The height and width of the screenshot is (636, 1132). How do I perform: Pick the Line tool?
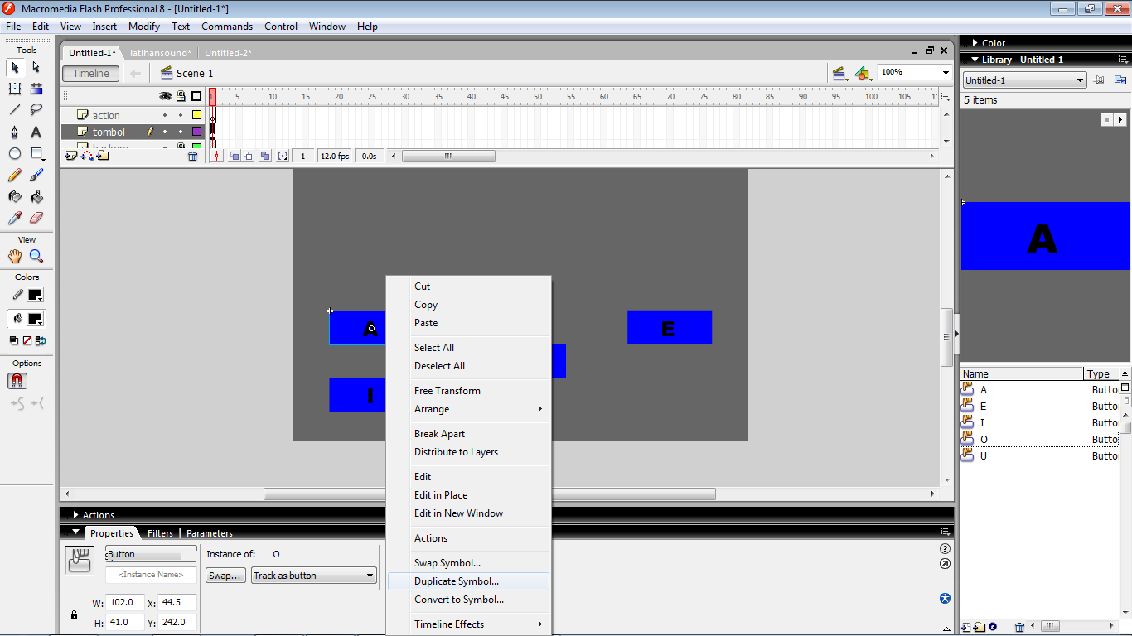(x=15, y=110)
